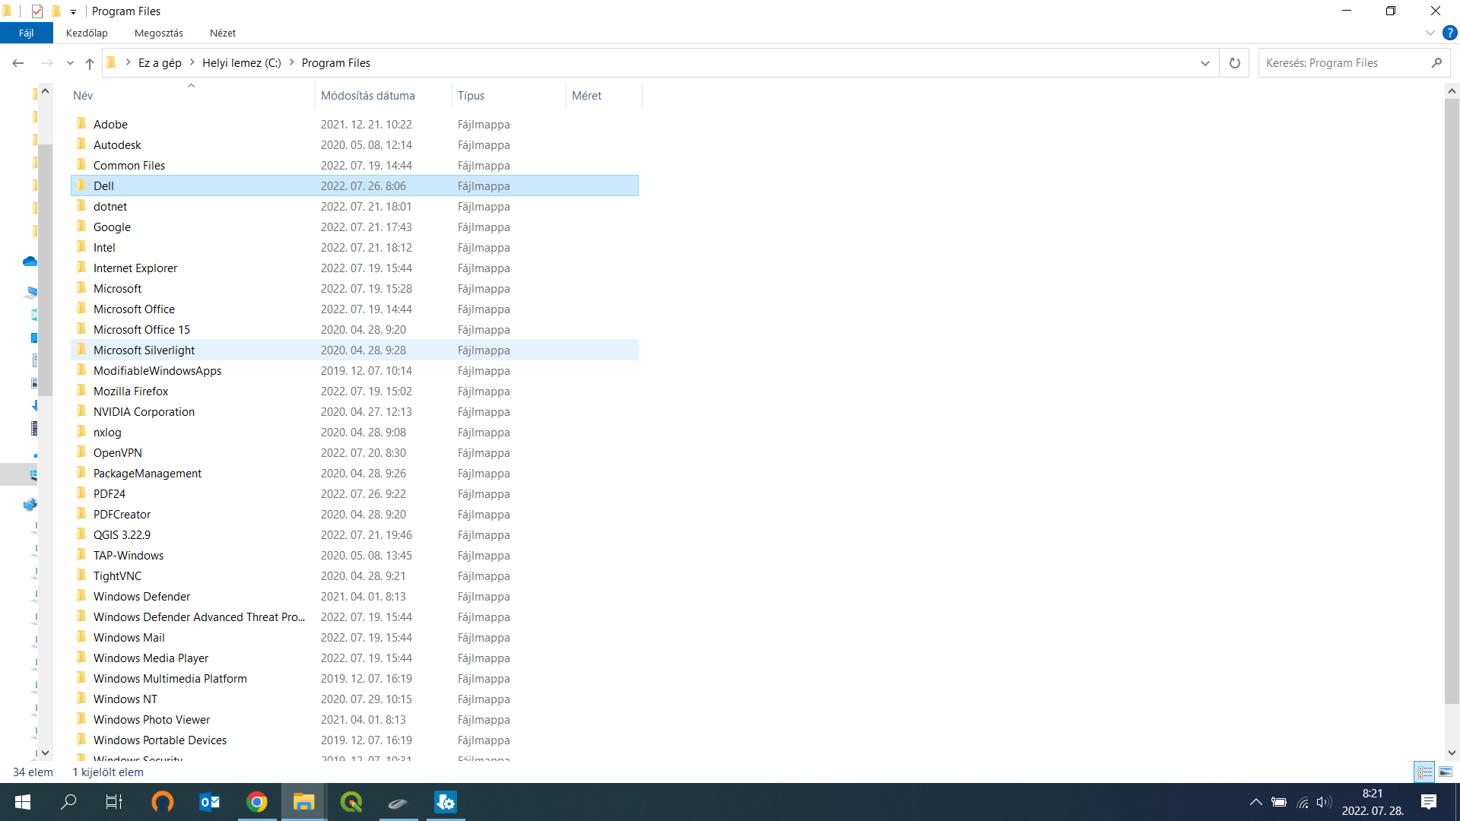Open the orange headphones taskbar app
Screen dimensions: 1460x821
(x=163, y=802)
